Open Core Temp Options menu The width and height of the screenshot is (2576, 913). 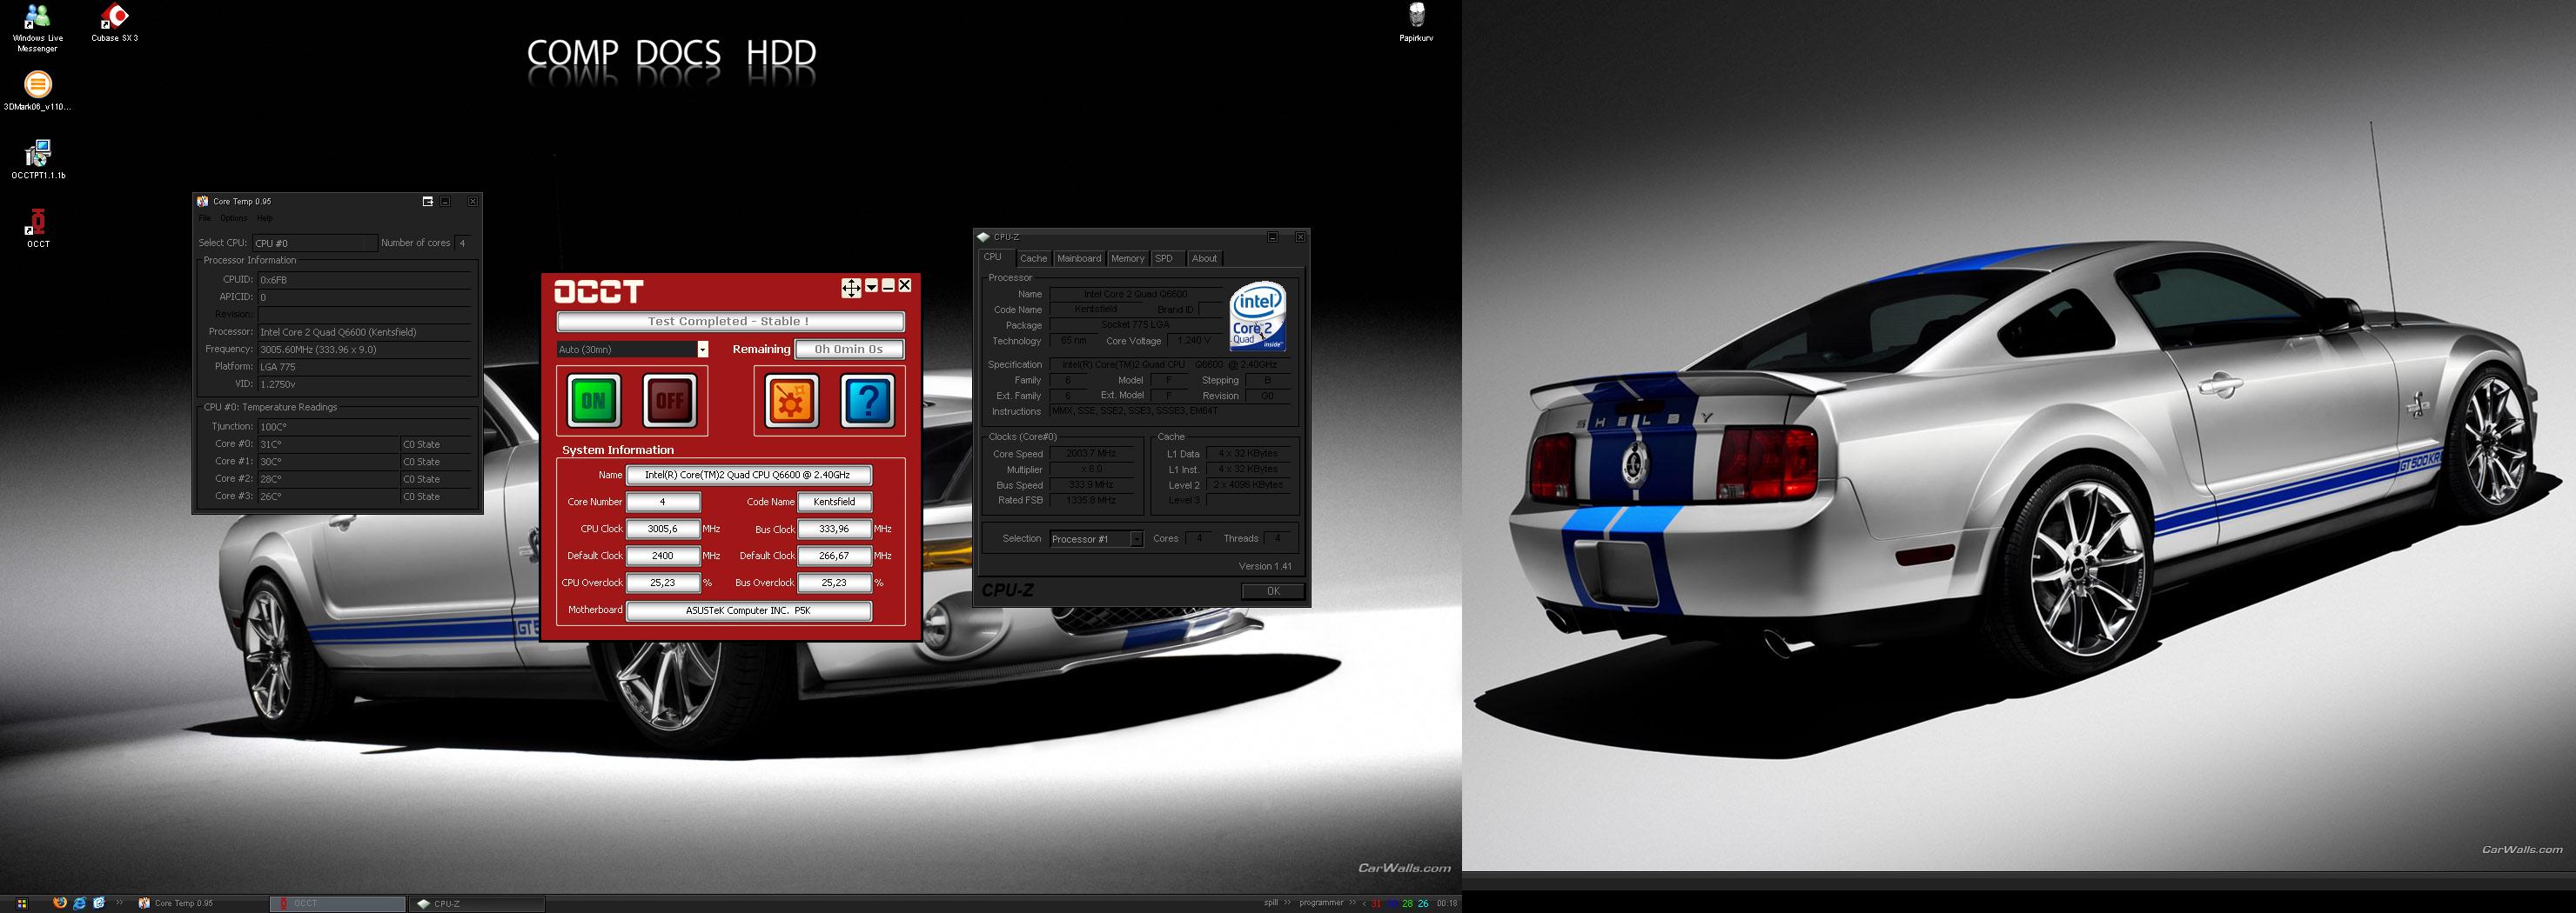coord(233,219)
